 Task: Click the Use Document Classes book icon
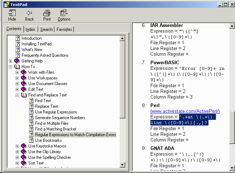coord(24,84)
